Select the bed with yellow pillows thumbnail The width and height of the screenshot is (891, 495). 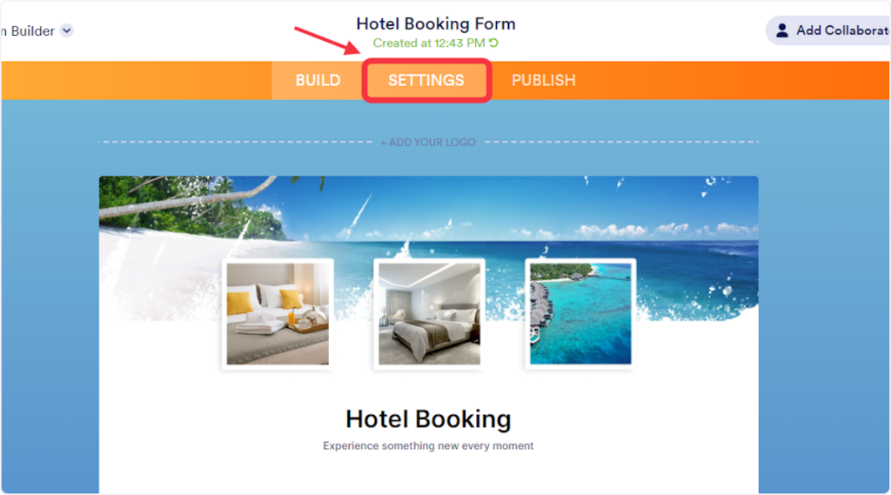tap(278, 314)
